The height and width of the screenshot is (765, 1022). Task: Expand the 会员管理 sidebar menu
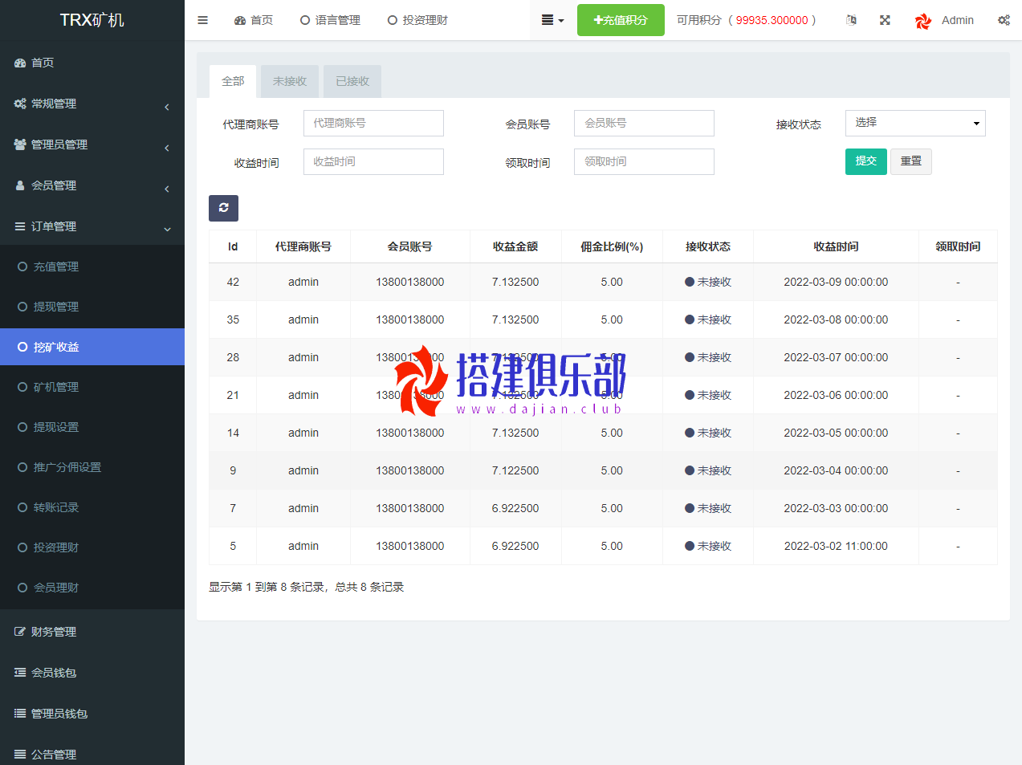click(92, 185)
